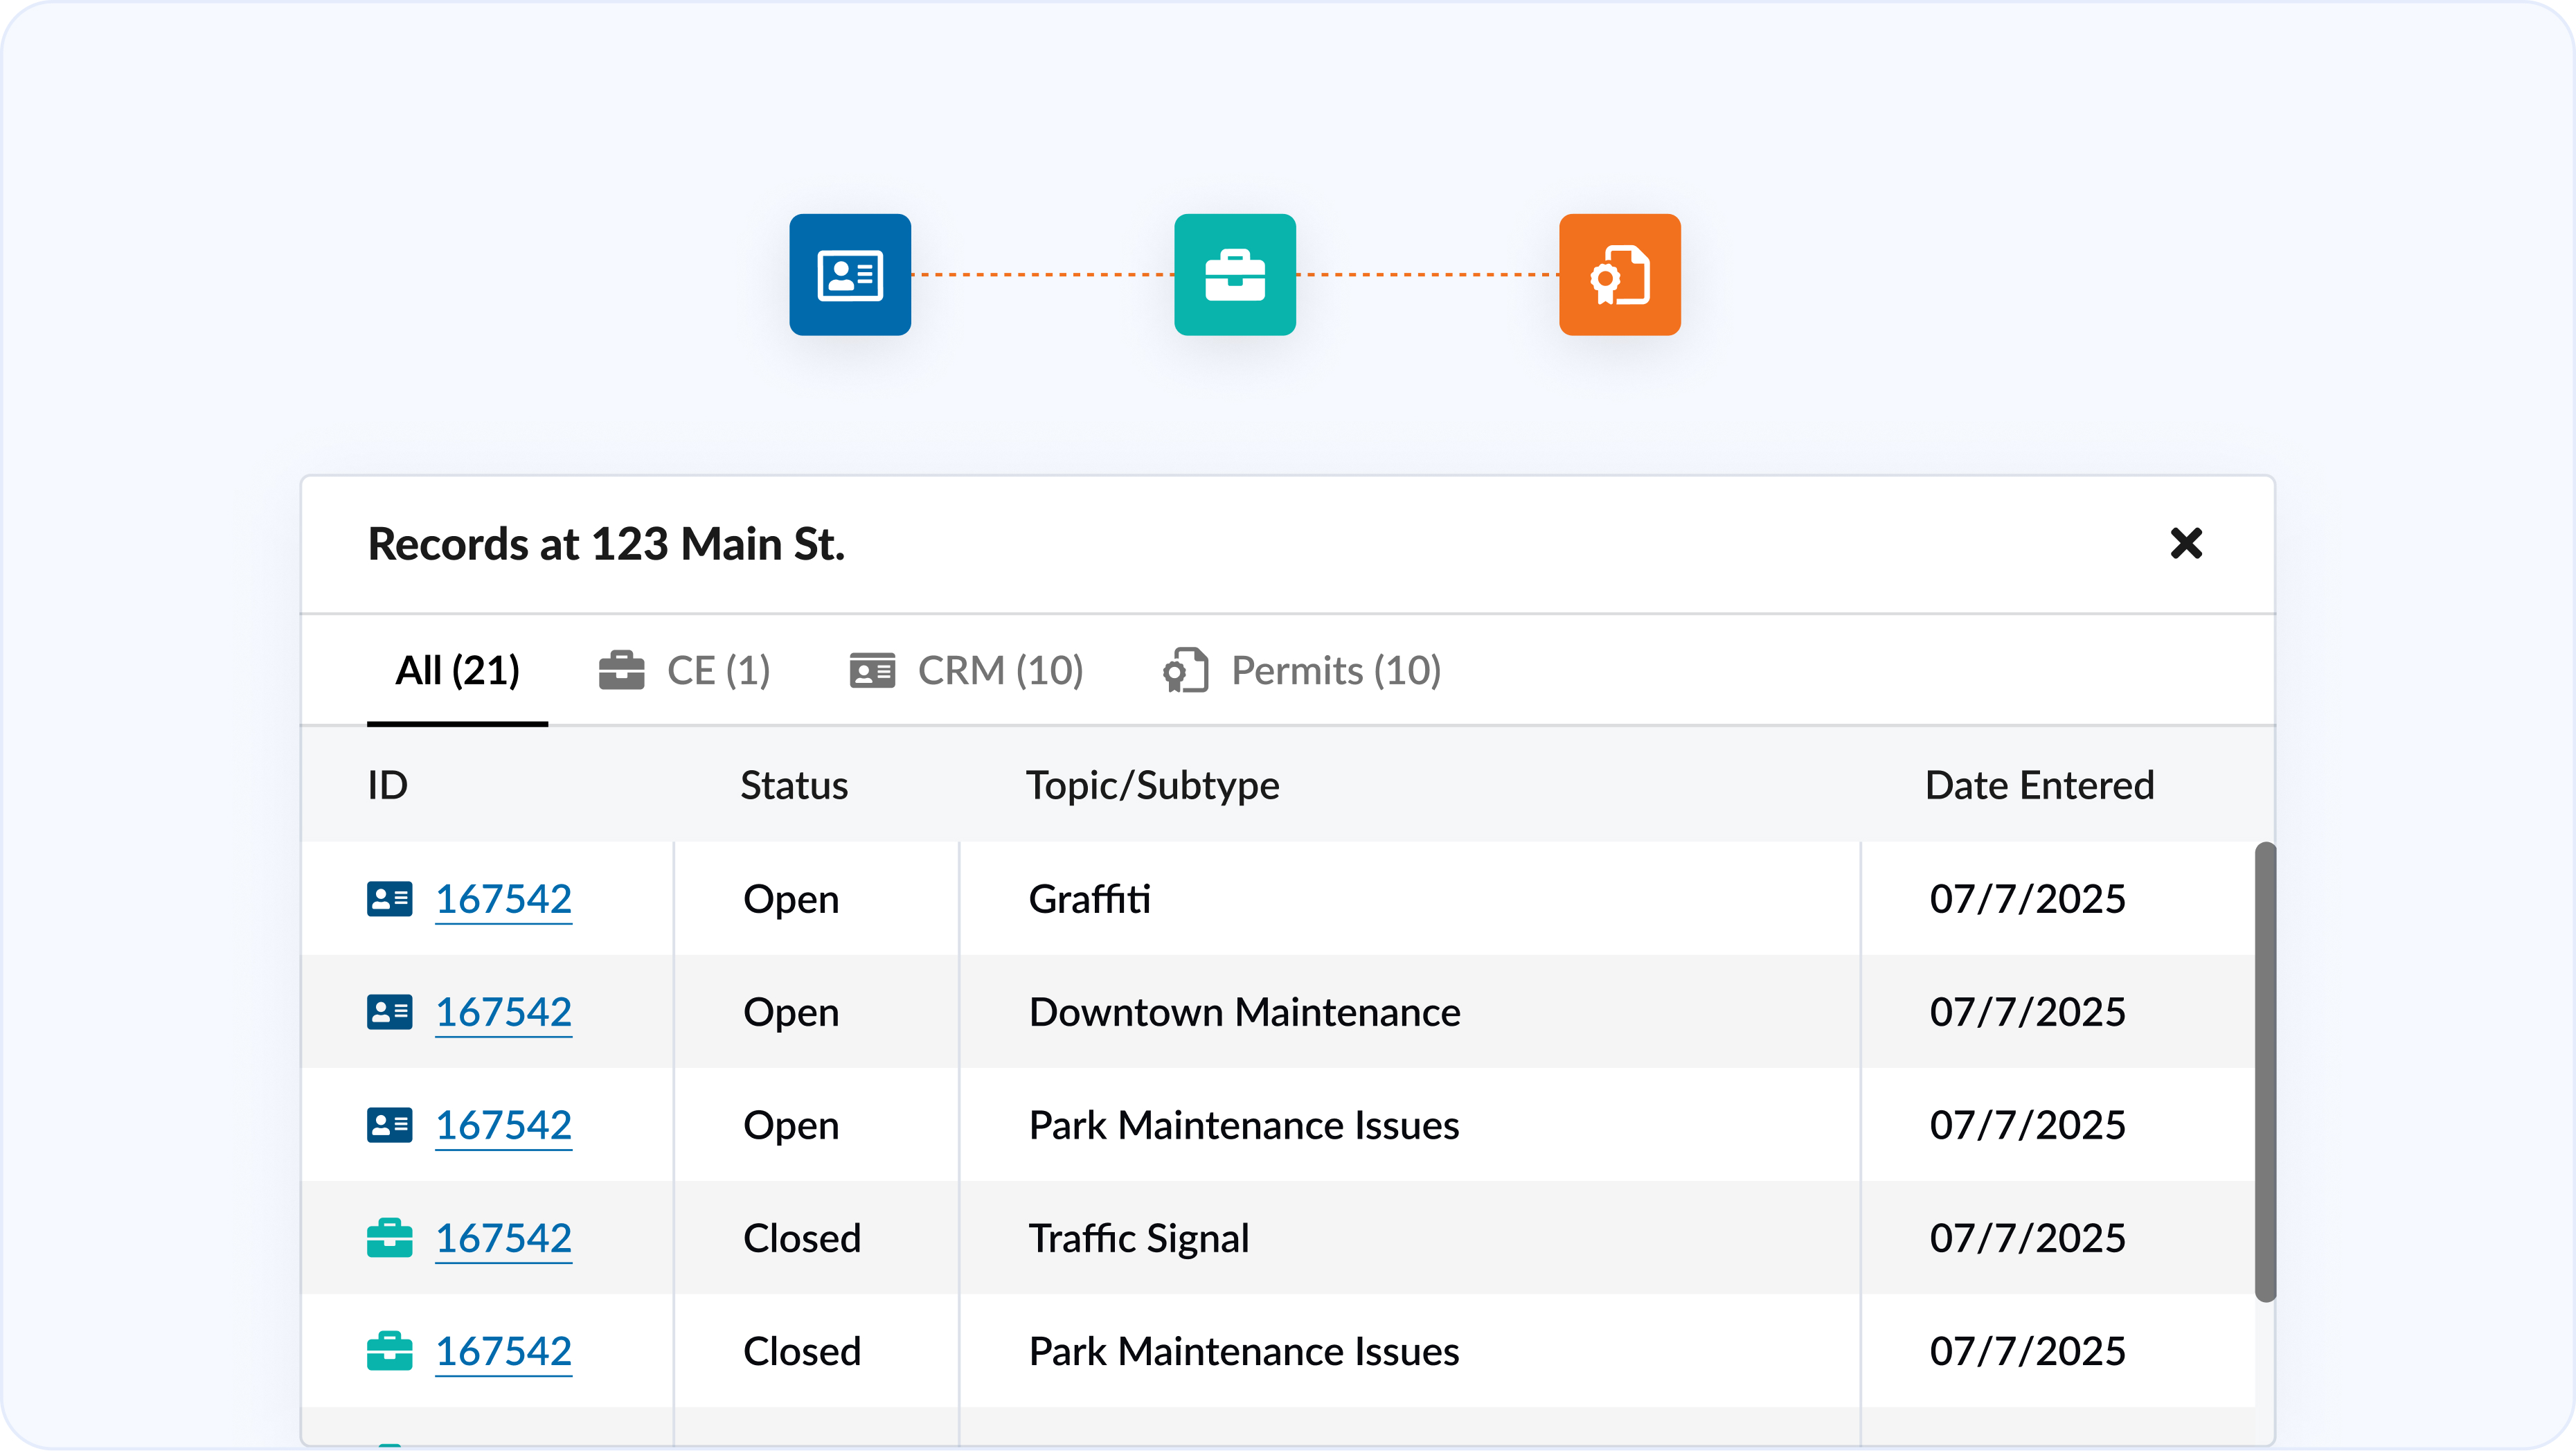Click CRM icon in Downtown Maintenance row
The image size is (2576, 1451).
389,1011
